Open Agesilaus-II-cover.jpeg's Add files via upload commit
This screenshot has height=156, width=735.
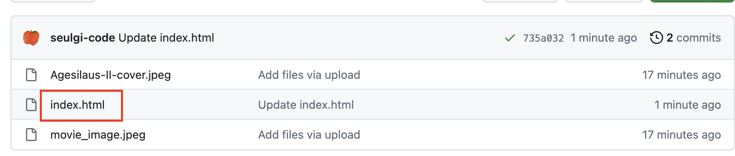[x=309, y=75]
